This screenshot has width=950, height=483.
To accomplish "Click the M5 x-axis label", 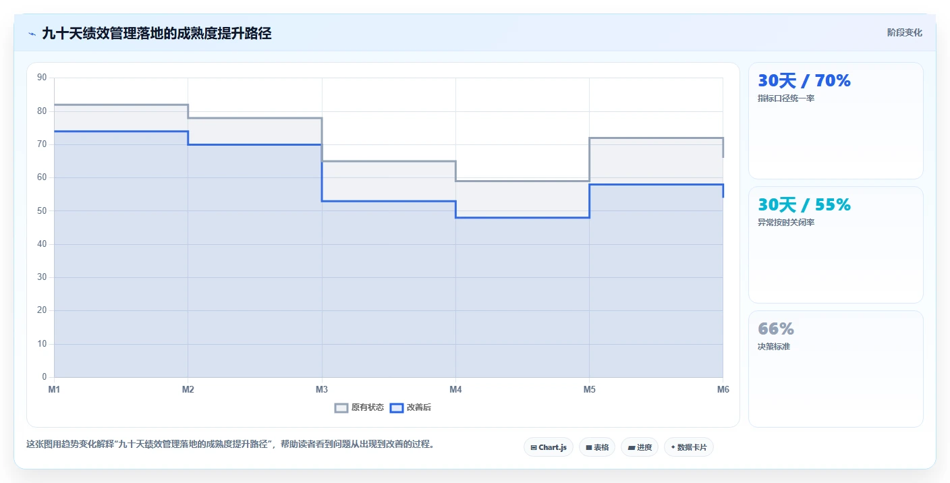I will [589, 389].
